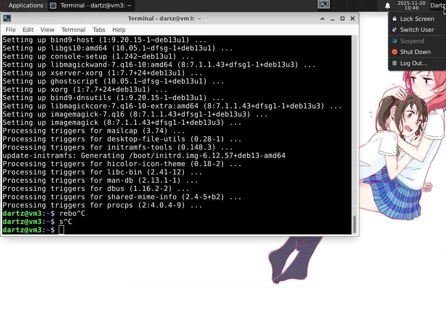The height and width of the screenshot is (334, 446).
Task: Choose Shut Down from the user menu
Action: tap(417, 52)
